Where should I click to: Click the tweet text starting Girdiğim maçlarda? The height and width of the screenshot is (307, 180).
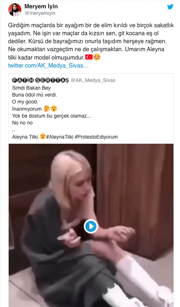click(91, 41)
